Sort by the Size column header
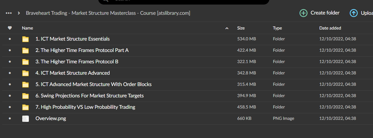Screen dimensions: 373x138 click(241, 28)
